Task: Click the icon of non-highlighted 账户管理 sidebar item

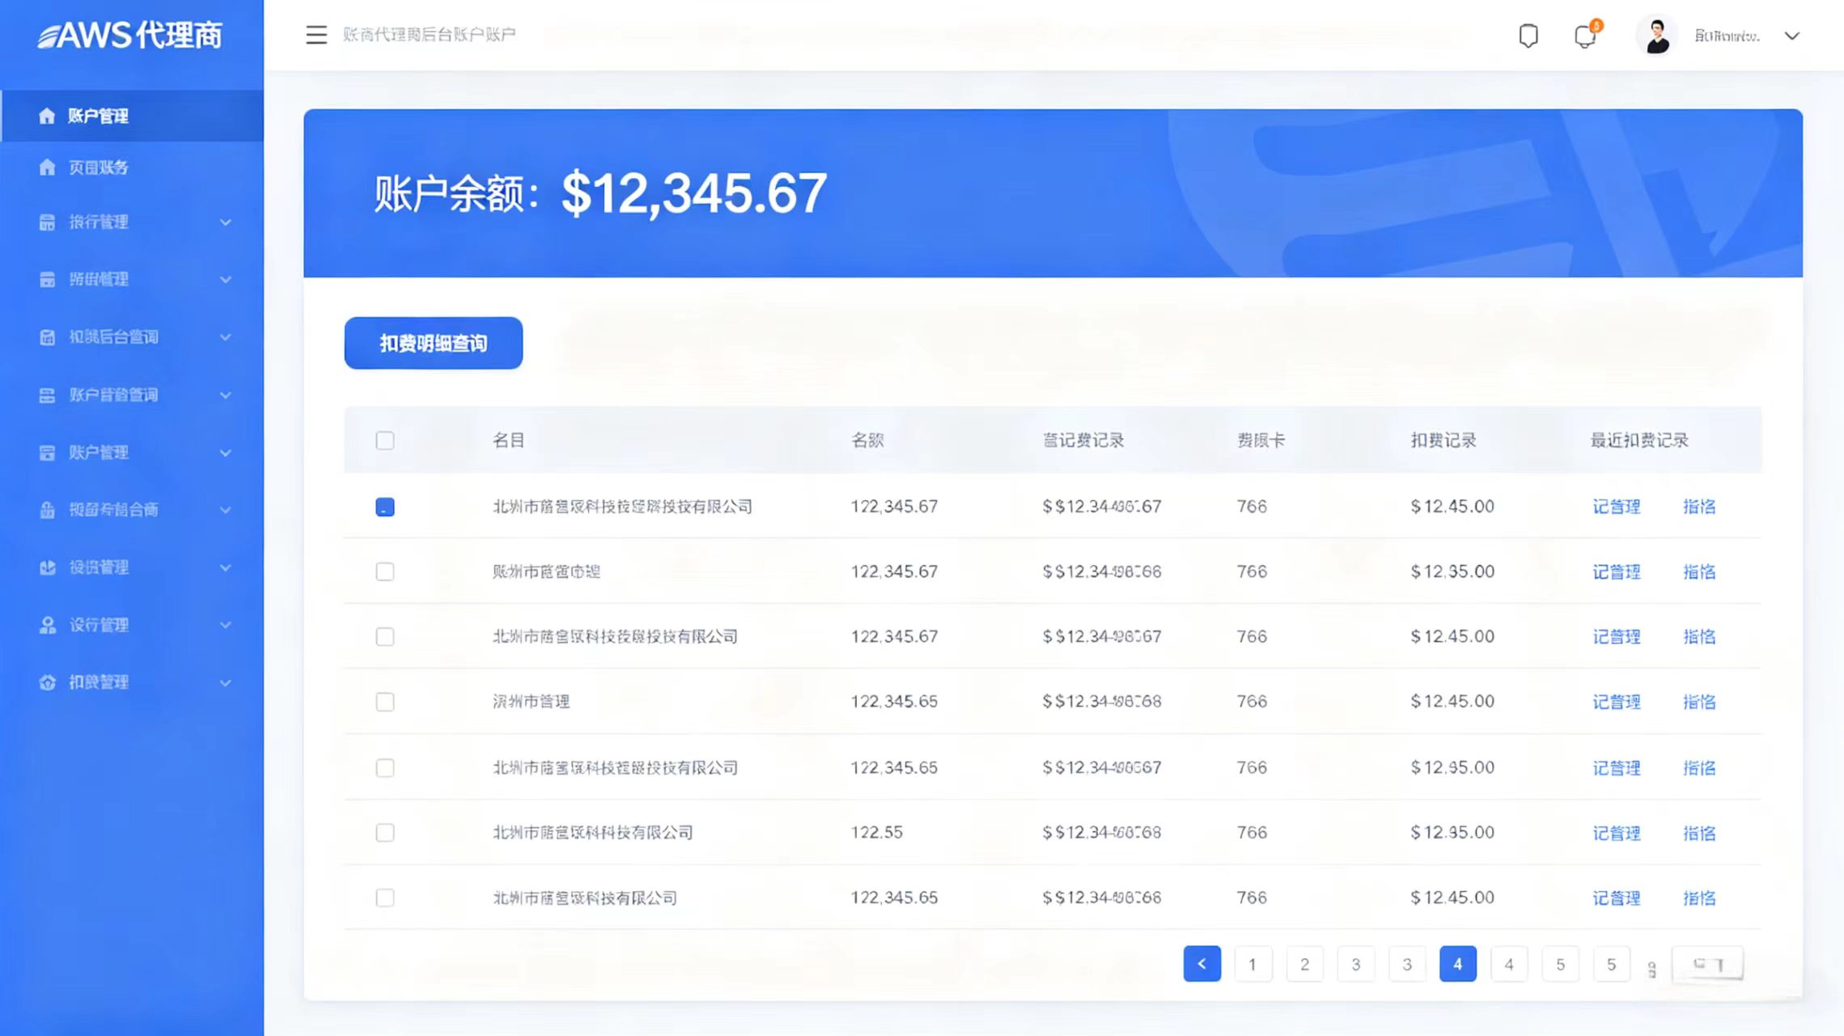Action: 47,452
